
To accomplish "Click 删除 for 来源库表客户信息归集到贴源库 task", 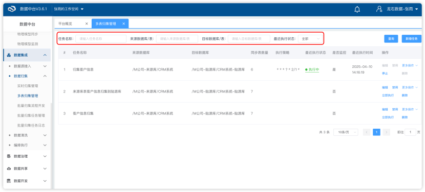I will click(x=405, y=95).
